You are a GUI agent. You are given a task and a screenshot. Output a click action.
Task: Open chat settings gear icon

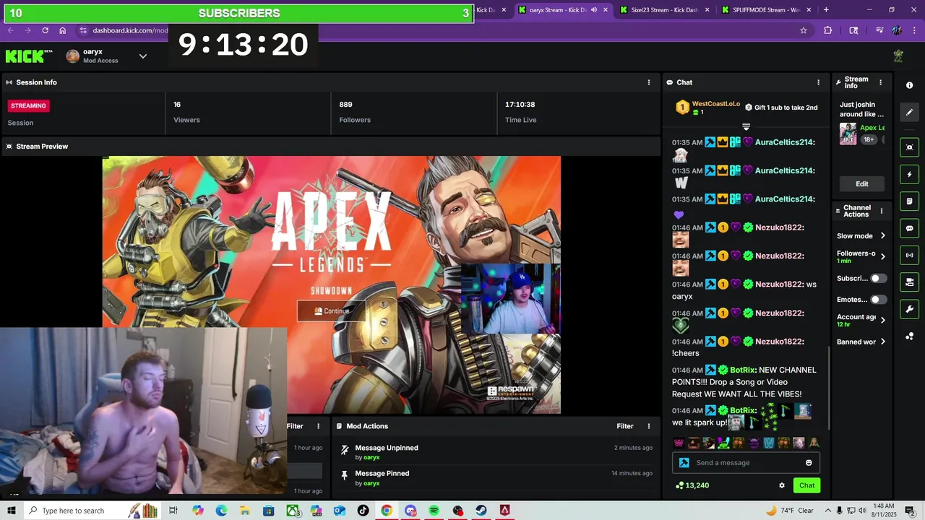tap(781, 485)
